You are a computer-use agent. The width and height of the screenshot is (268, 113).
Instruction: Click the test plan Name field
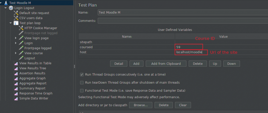click(x=183, y=12)
